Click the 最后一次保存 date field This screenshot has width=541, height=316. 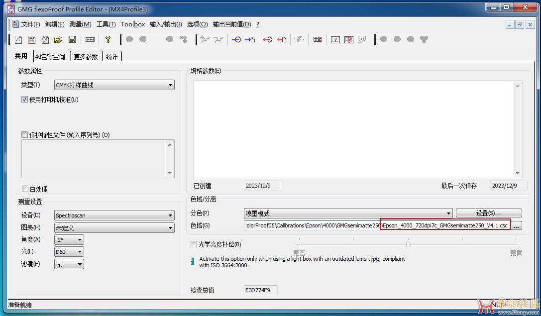pos(509,186)
